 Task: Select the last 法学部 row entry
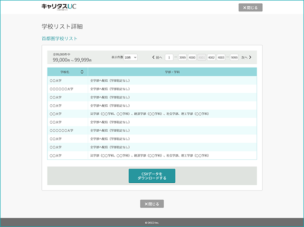tap(152, 156)
